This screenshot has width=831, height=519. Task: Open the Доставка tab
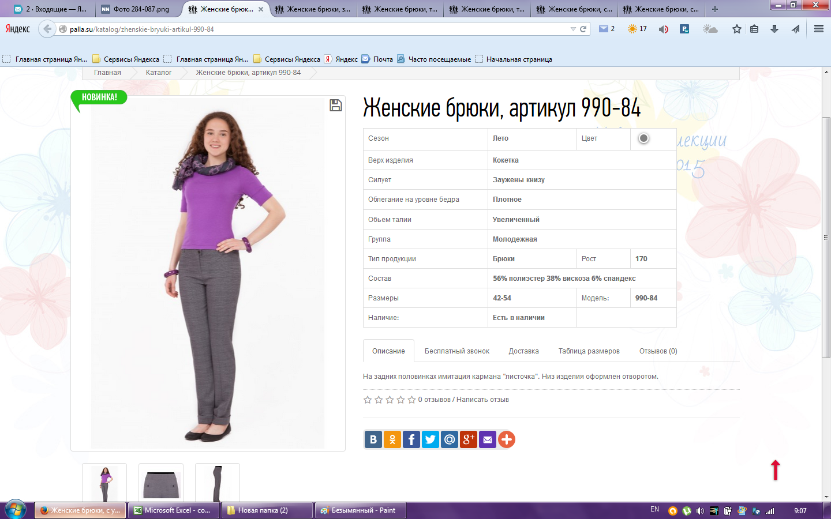click(x=524, y=351)
